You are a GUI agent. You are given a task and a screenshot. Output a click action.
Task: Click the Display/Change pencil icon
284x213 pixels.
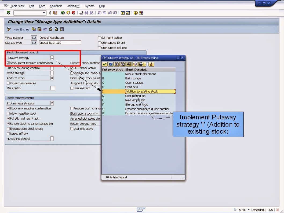[9, 29]
